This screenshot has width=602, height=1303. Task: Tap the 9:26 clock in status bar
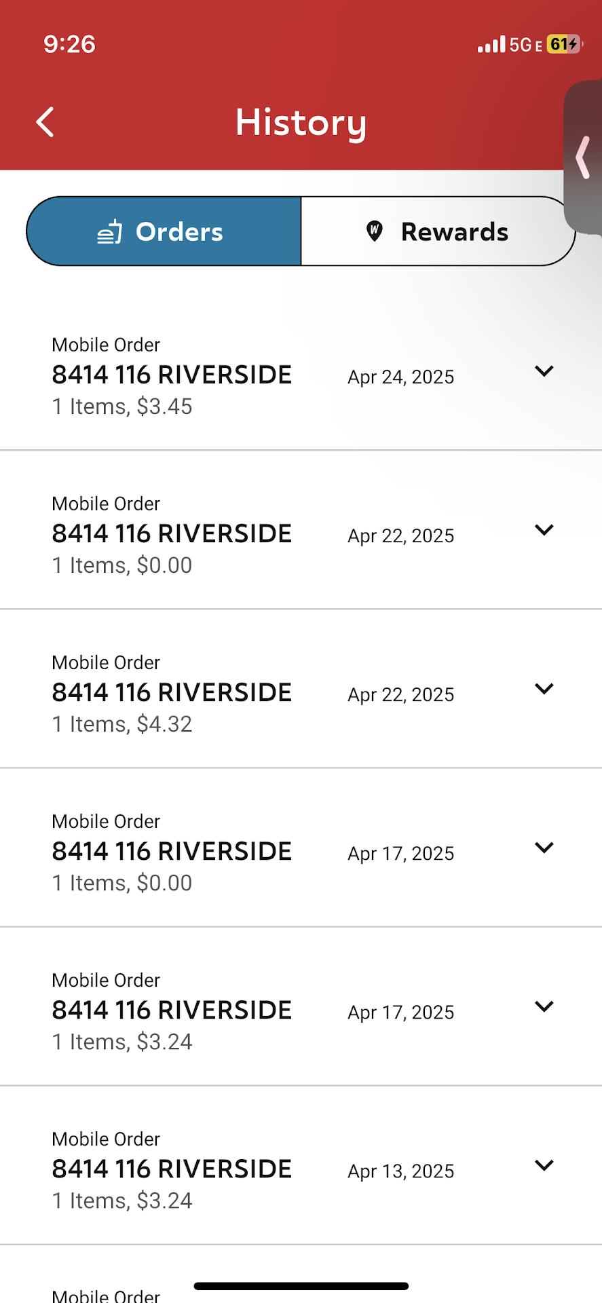coord(69,44)
